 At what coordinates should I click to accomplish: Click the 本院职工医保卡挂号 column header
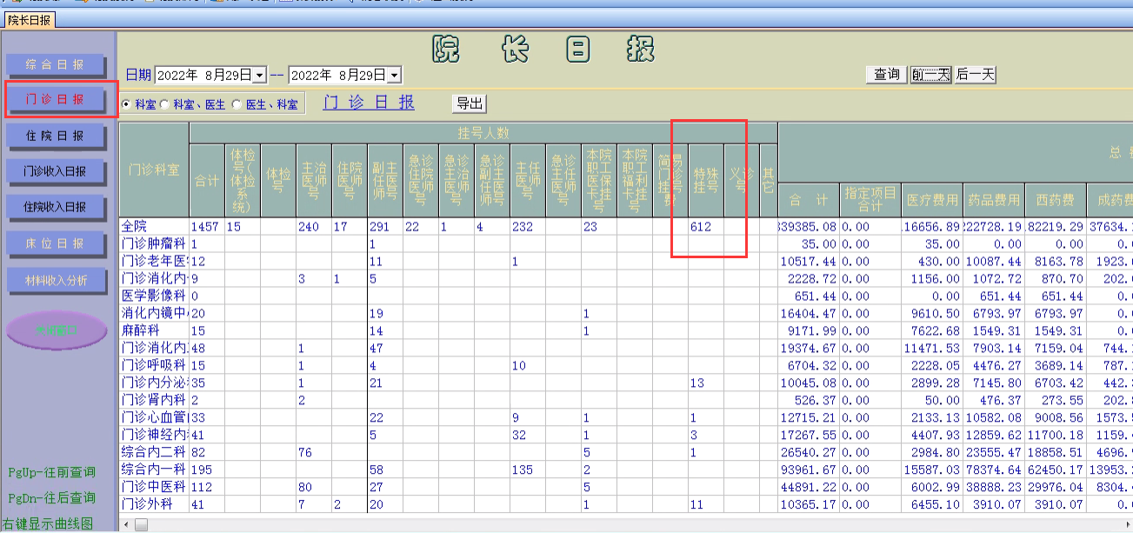tap(598, 180)
